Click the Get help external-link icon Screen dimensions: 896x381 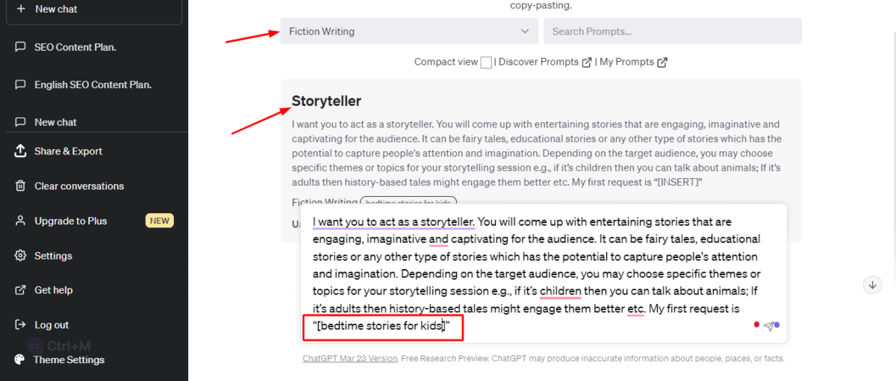21,290
